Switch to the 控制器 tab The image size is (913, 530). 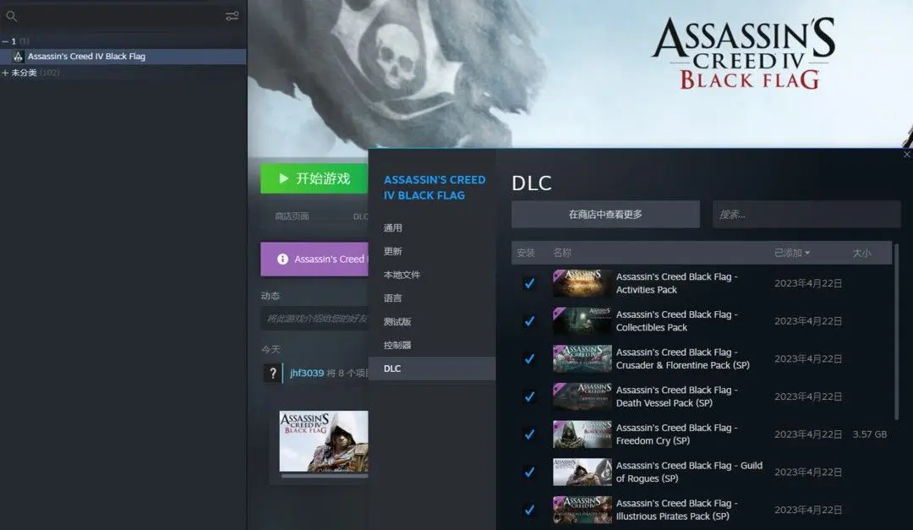click(397, 345)
